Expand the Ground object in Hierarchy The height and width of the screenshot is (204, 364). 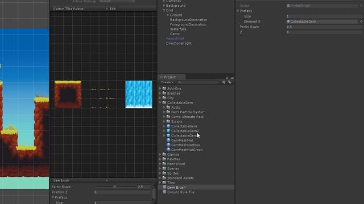click(168, 15)
